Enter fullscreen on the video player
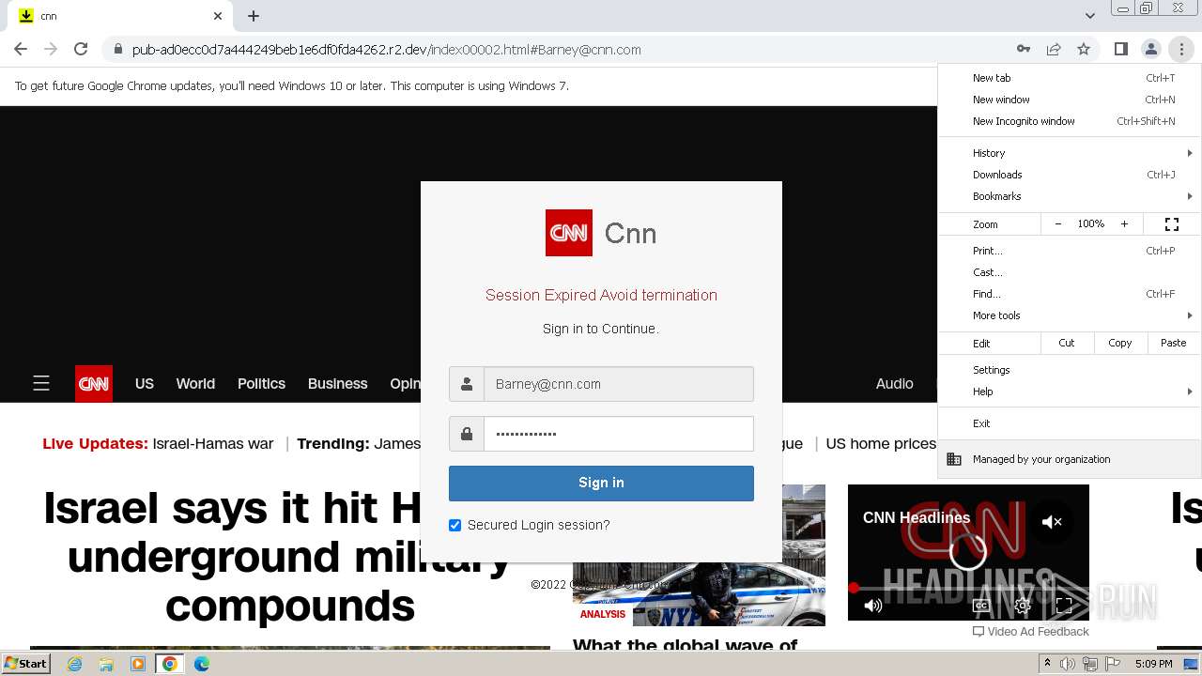 point(1064,606)
